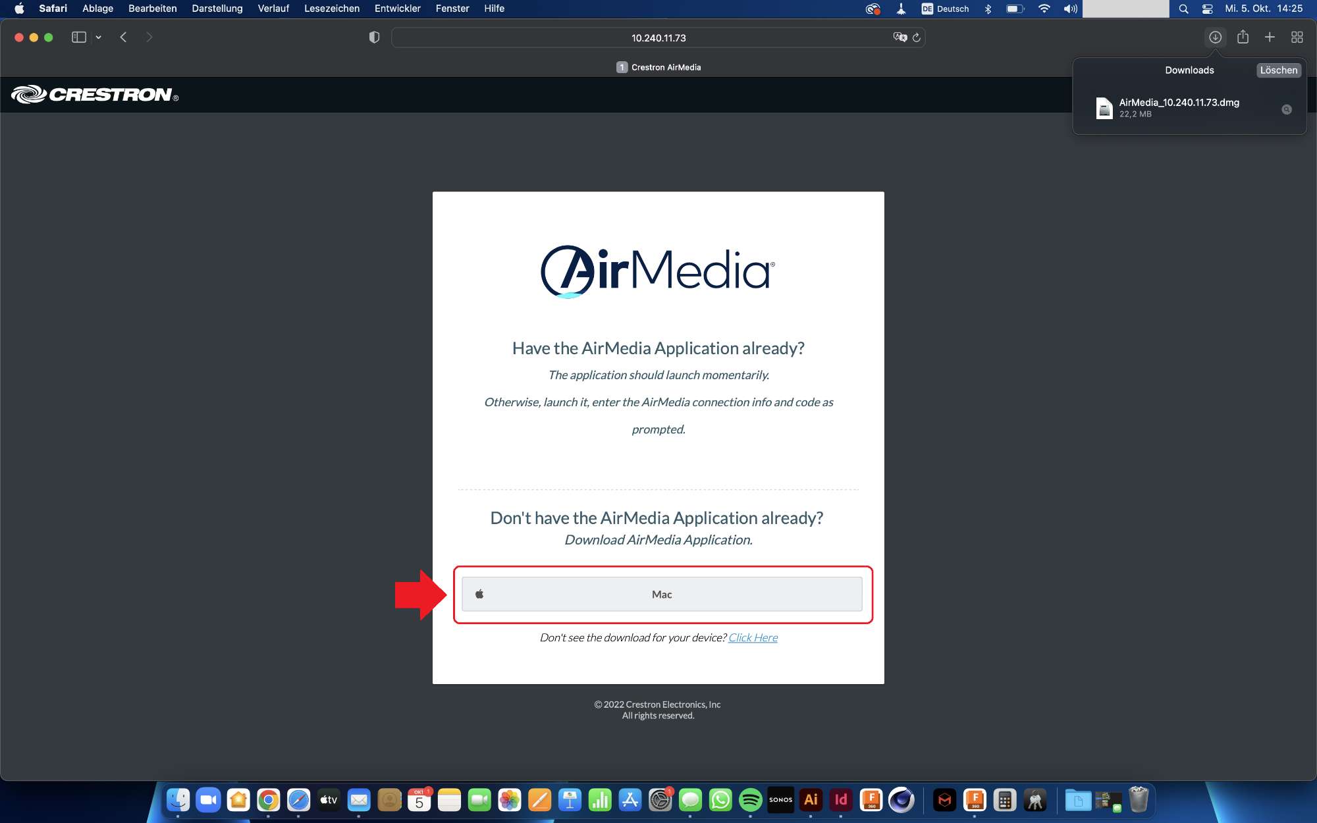
Task: Launch Adobe Illustrator from the Dock
Action: [x=811, y=800]
